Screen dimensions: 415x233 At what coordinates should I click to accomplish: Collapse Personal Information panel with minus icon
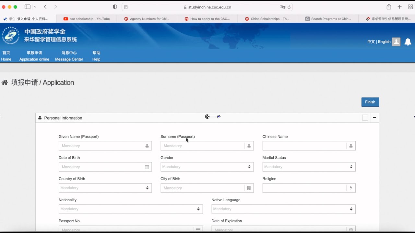point(374,118)
